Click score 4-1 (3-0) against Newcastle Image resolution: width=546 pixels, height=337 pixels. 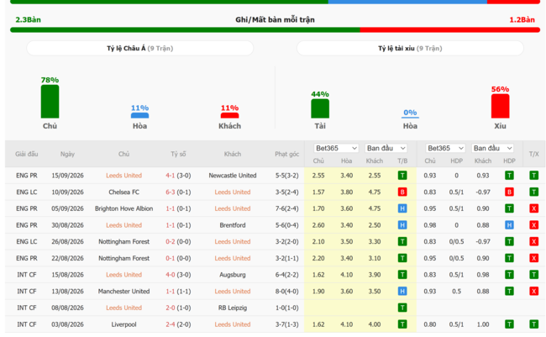[x=178, y=176]
